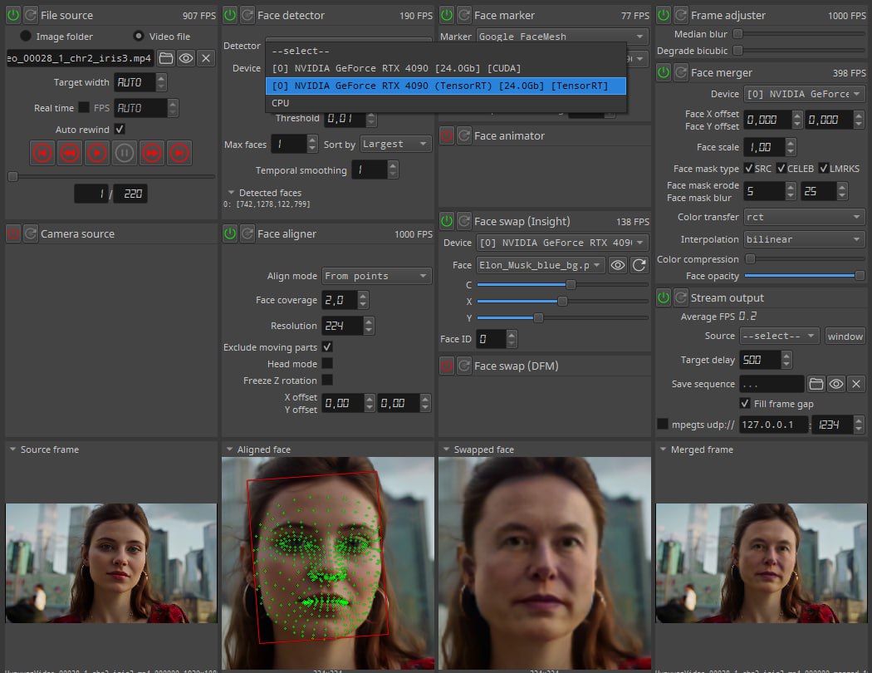
Task: Reload the Face swap Insight face image
Action: coord(639,265)
